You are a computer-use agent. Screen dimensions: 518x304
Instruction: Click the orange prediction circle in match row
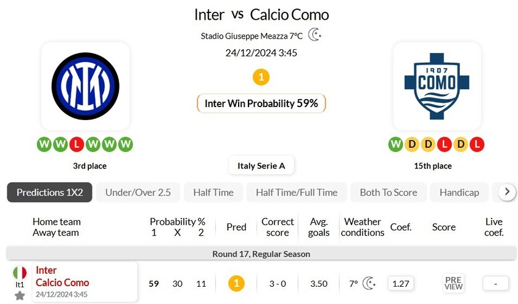[236, 283]
